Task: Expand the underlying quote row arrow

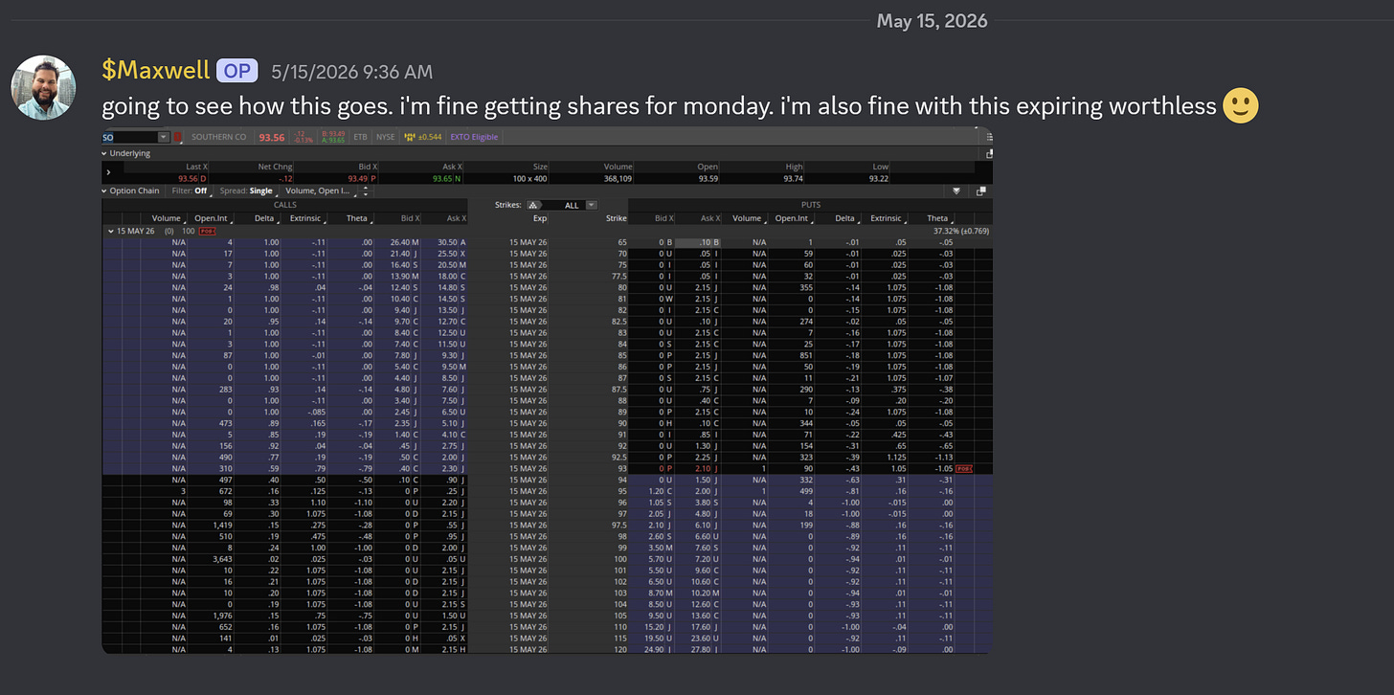Action: pos(108,172)
